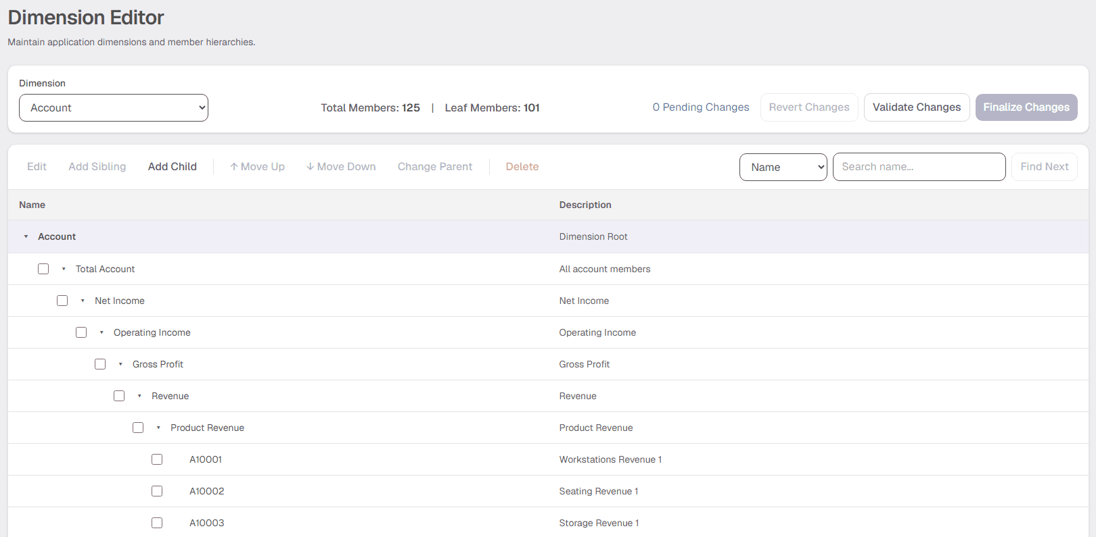Select the Revenue member name
The width and height of the screenshot is (1096, 537).
[170, 396]
